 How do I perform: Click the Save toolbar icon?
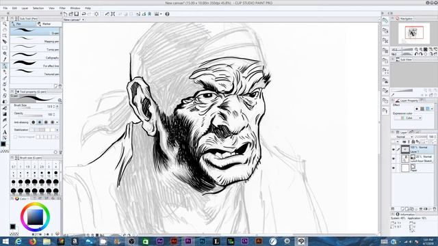pos(77,14)
